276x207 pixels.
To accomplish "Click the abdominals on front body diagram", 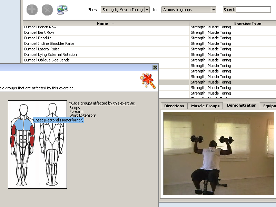I will click(x=23, y=139).
